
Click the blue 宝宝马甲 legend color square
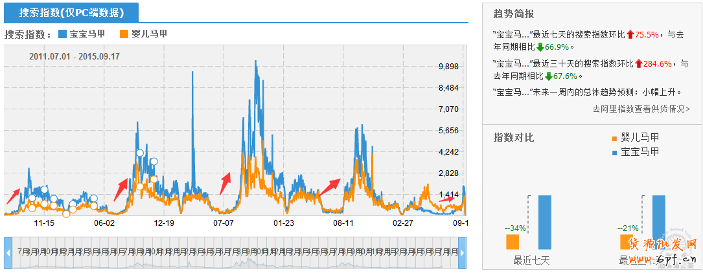pos(62,34)
